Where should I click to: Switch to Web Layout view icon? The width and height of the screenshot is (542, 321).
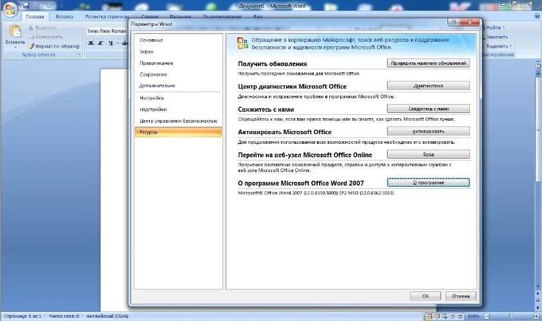tap(444, 316)
